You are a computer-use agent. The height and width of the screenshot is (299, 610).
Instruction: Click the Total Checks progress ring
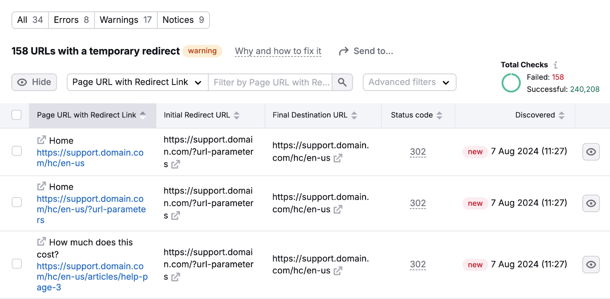point(511,83)
